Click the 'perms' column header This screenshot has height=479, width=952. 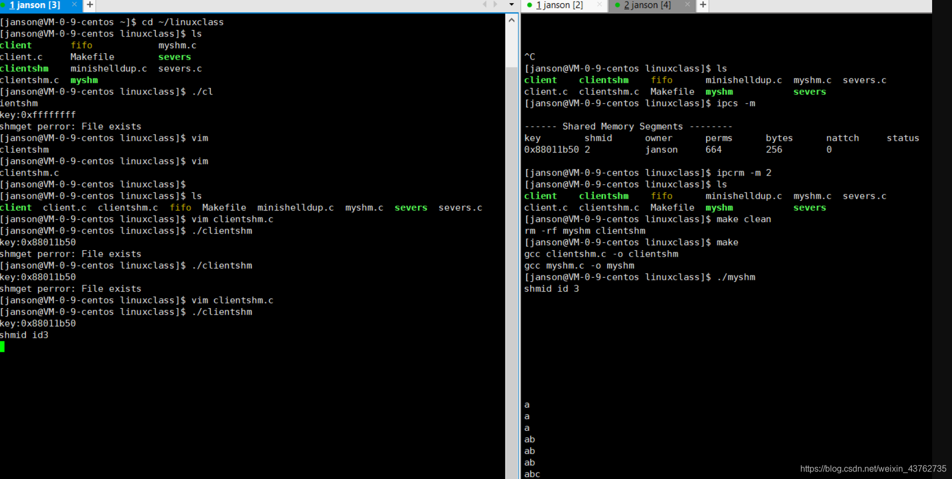[719, 138]
